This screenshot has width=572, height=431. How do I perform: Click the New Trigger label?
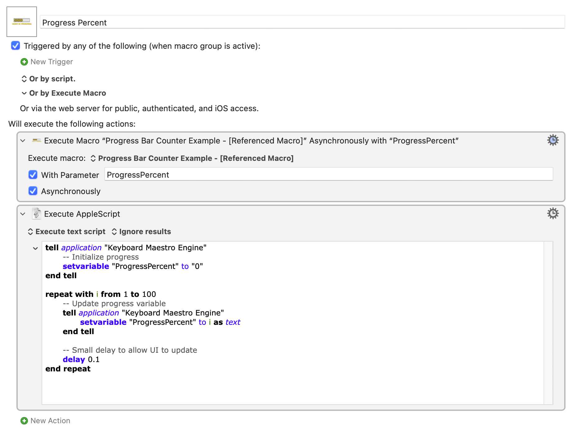click(52, 62)
